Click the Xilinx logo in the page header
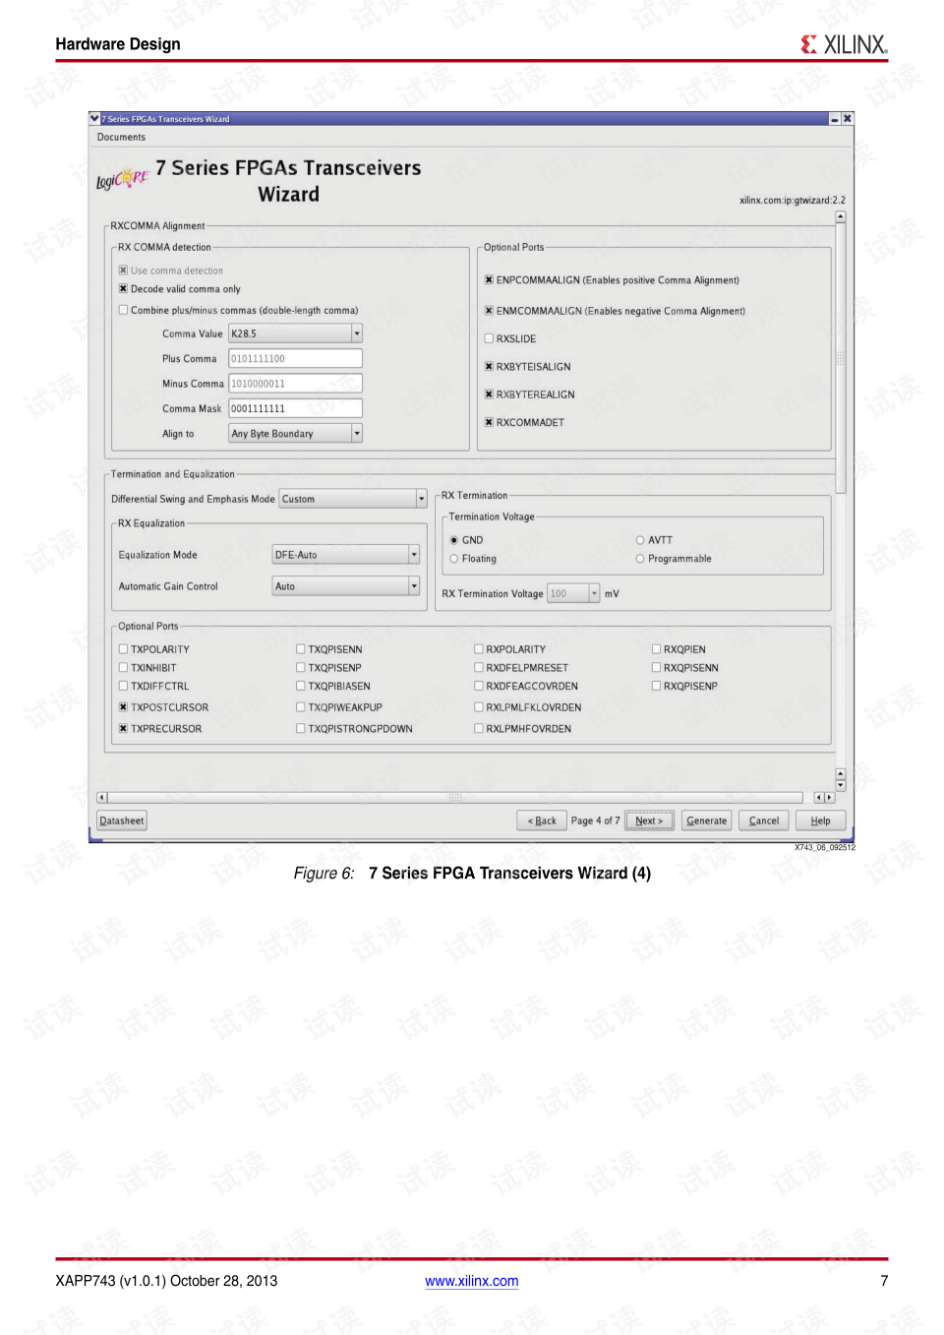The width and height of the screenshot is (944, 1335). pos(844,44)
